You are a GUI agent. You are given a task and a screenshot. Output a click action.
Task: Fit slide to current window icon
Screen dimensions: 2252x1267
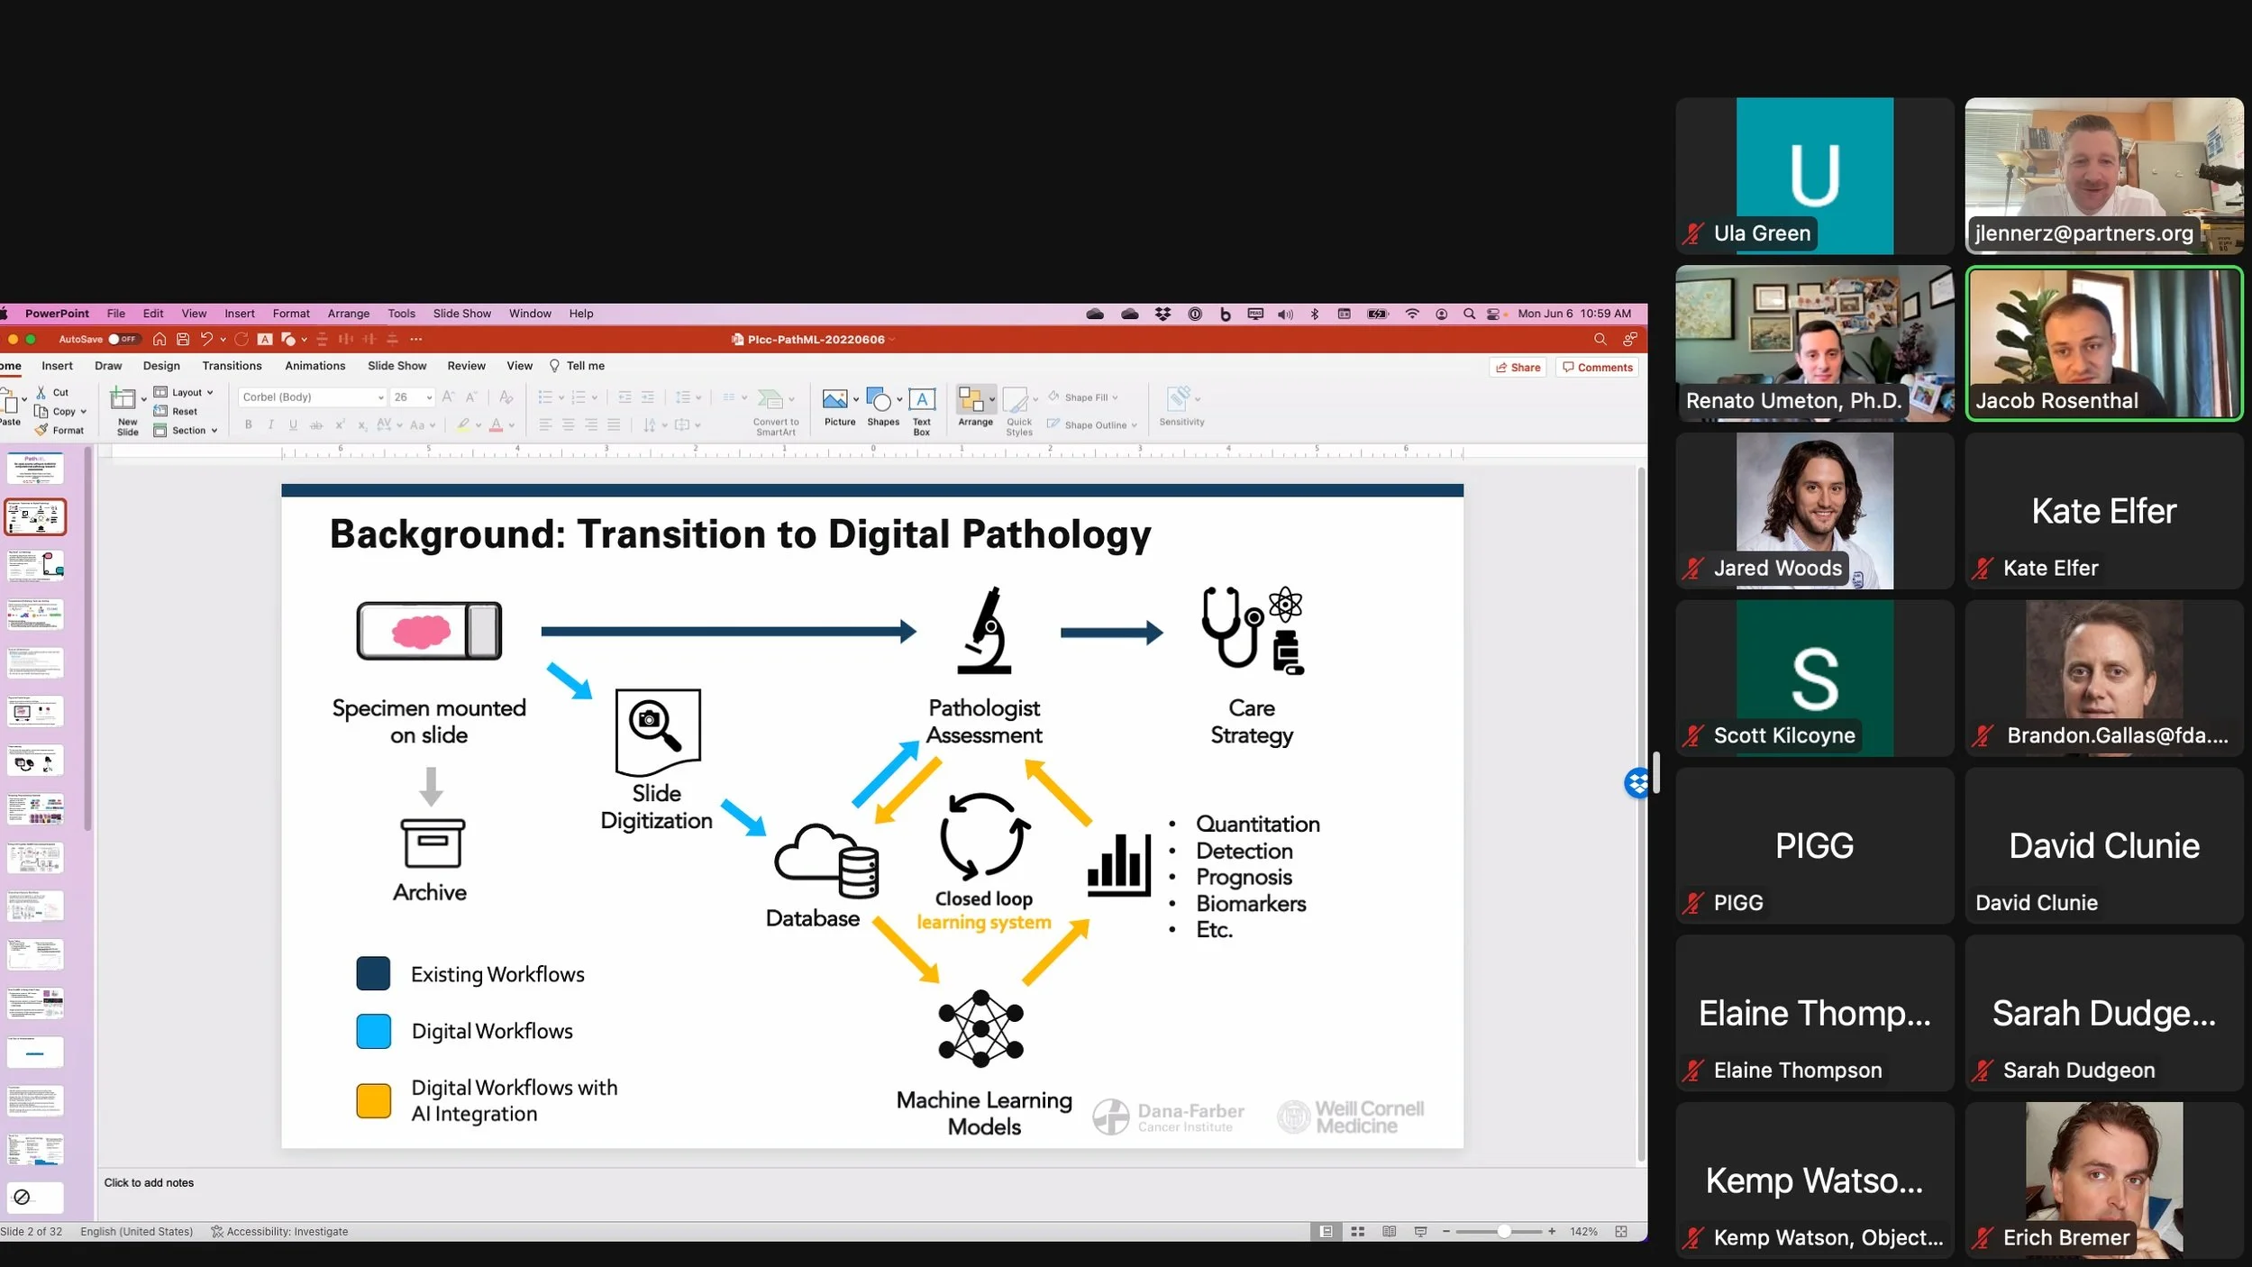[1620, 1232]
